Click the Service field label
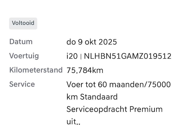 (22, 84)
